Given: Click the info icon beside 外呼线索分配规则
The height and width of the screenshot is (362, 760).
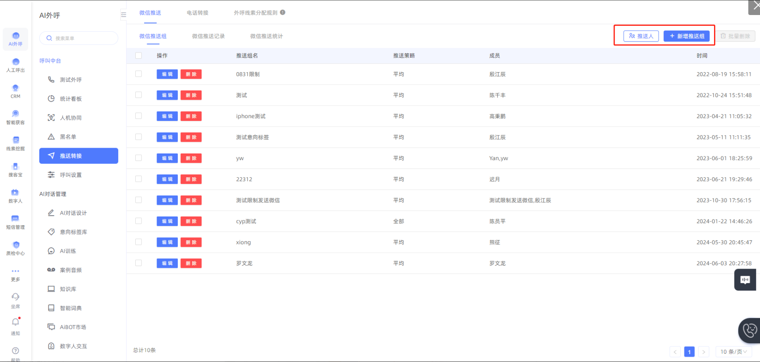Looking at the screenshot, I should [x=283, y=13].
